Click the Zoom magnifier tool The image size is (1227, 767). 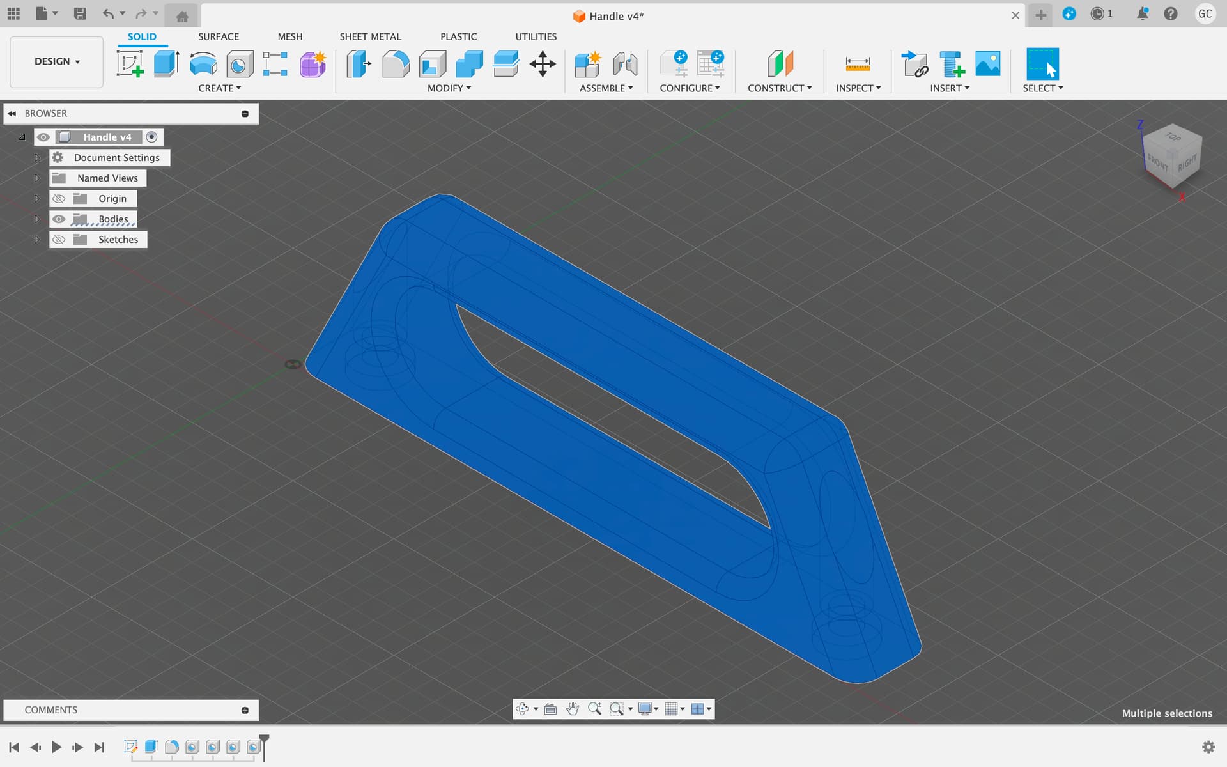(x=594, y=709)
